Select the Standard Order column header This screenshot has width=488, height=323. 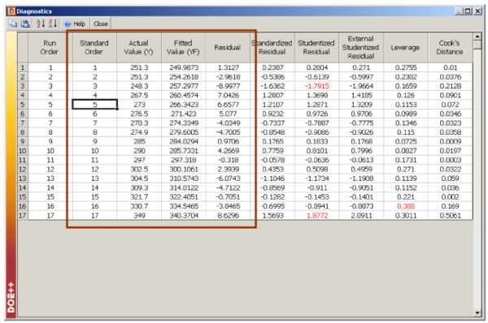click(x=94, y=48)
